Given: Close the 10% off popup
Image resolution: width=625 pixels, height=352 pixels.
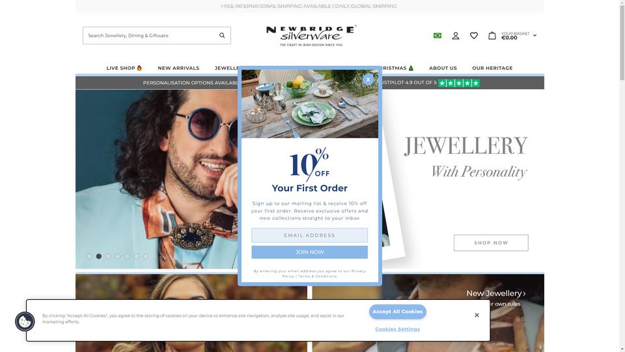Looking at the screenshot, I should click(x=368, y=80).
